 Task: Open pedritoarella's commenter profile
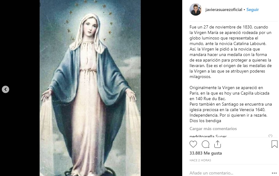pyautogui.click(x=202, y=136)
